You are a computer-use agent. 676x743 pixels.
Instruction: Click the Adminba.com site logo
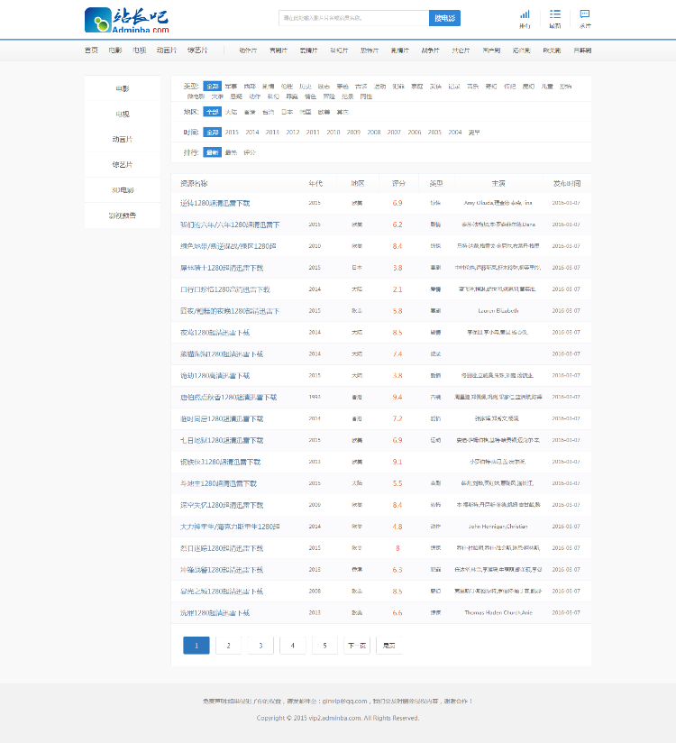(126, 20)
